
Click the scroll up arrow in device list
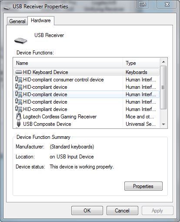click(x=163, y=62)
